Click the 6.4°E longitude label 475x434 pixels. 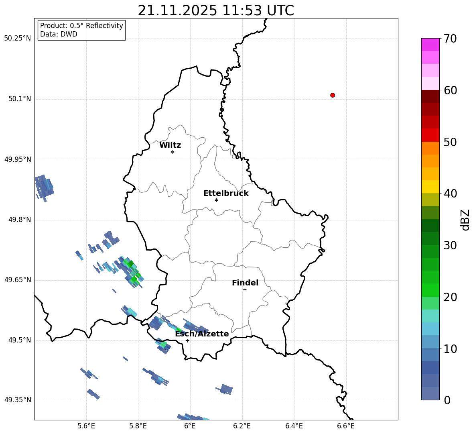coord(294,426)
